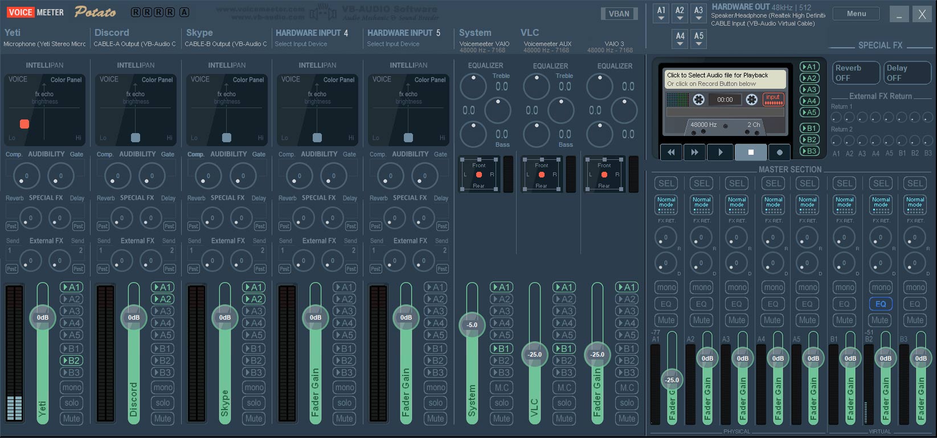The image size is (937, 438).
Task: Disable A2 routing on the Discord strip
Action: coord(163,299)
